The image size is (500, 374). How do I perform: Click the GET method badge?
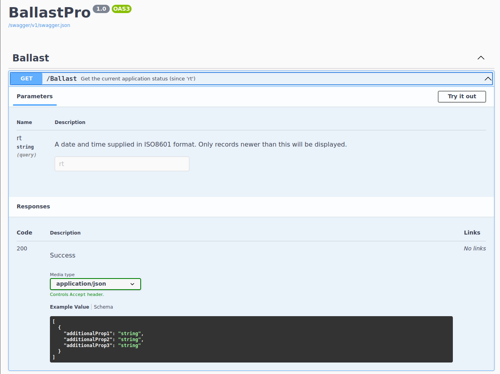(27, 78)
